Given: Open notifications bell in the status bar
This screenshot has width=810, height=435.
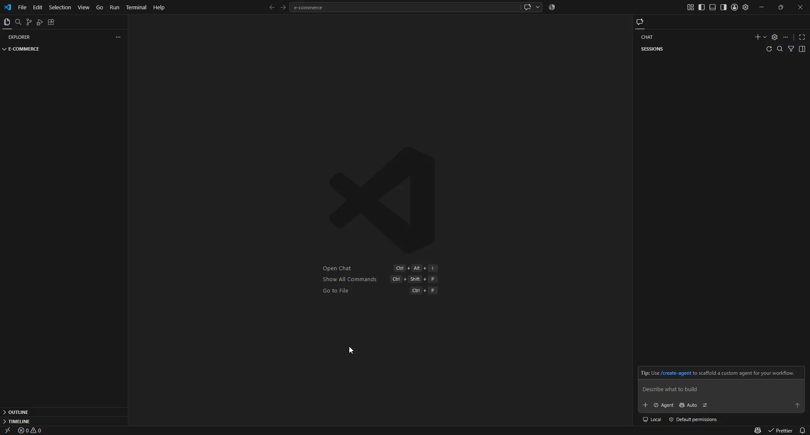Looking at the screenshot, I should tap(802, 430).
